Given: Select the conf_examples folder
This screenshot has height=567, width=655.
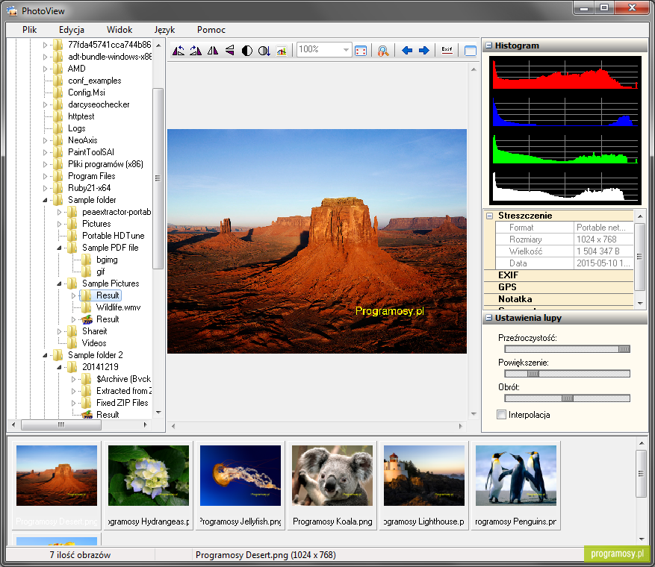Looking at the screenshot, I should pos(95,81).
